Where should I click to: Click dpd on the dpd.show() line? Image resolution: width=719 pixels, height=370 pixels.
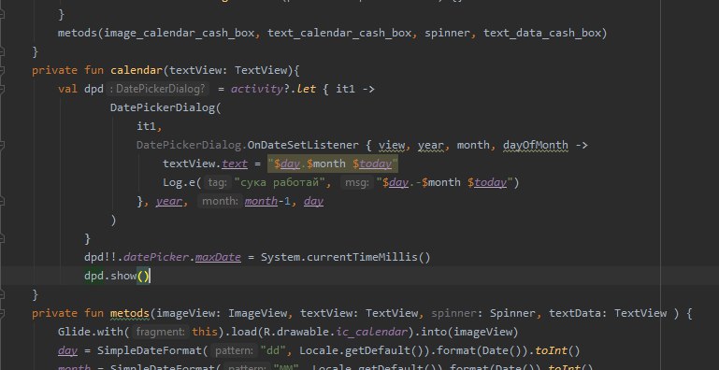click(94, 276)
